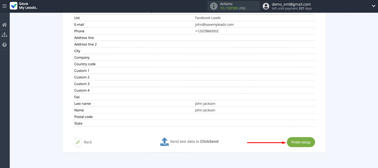Screen dimensions: 378x168
Task: Click Send test data to ClickSend
Action: (194, 142)
